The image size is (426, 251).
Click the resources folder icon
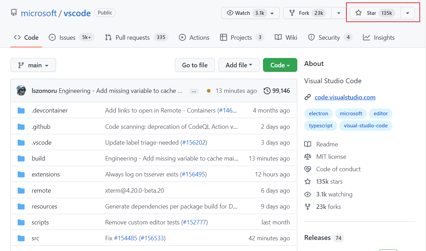tap(21, 206)
